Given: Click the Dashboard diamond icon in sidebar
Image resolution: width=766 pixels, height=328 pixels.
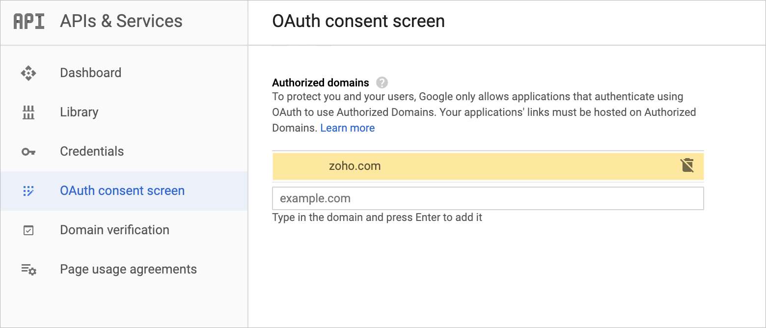Looking at the screenshot, I should point(28,73).
